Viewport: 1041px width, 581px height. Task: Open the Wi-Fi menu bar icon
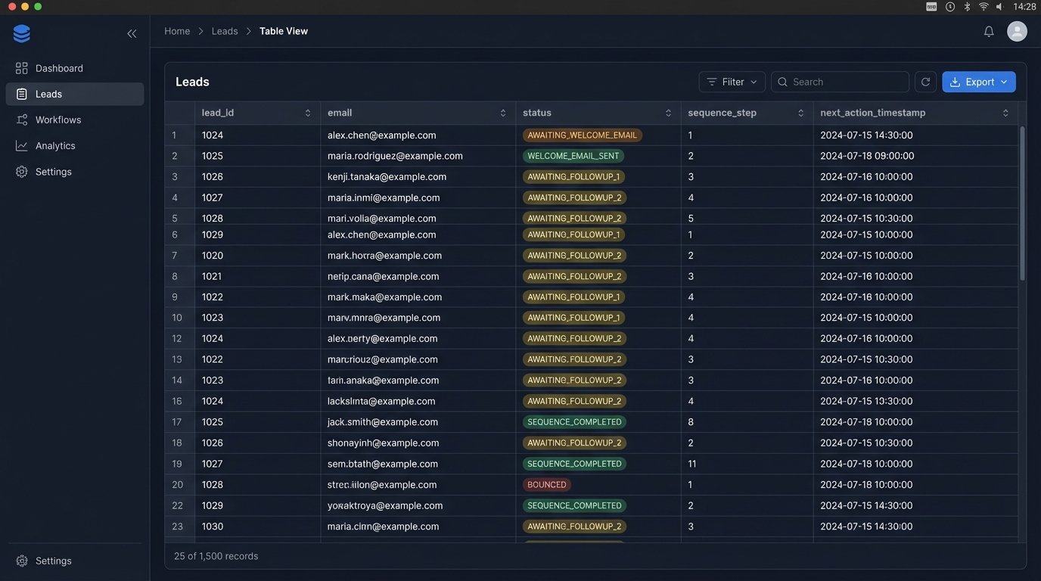(984, 6)
